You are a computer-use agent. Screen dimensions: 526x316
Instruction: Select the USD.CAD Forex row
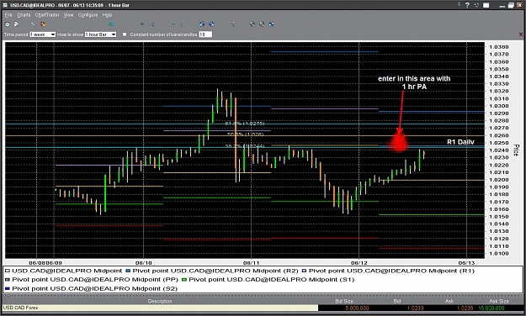pos(161,308)
